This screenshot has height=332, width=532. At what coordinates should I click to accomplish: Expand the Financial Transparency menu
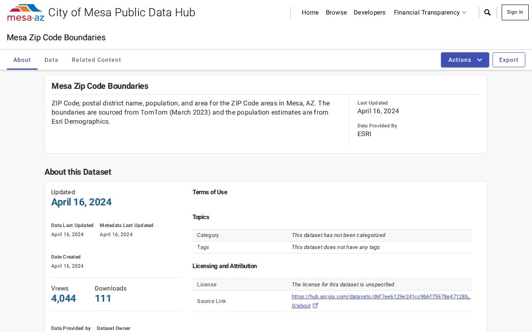tap(430, 12)
